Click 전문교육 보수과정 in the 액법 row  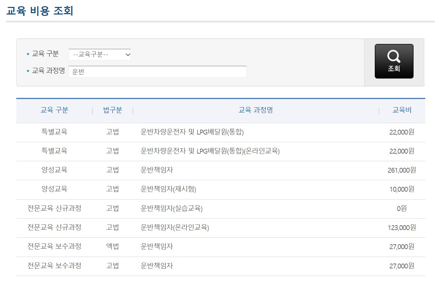tap(54, 247)
